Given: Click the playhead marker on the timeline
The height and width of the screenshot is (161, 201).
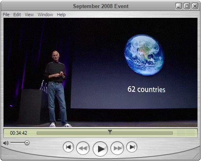Looking at the screenshot, I should [110, 132].
